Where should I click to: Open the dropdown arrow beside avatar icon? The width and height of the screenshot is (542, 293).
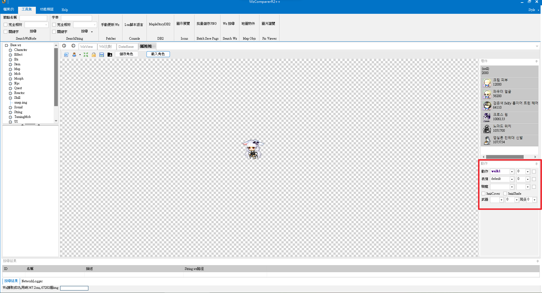point(80,55)
